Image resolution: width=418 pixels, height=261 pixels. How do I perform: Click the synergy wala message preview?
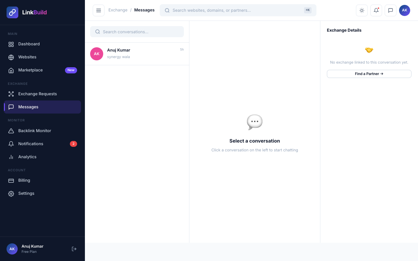[119, 57]
